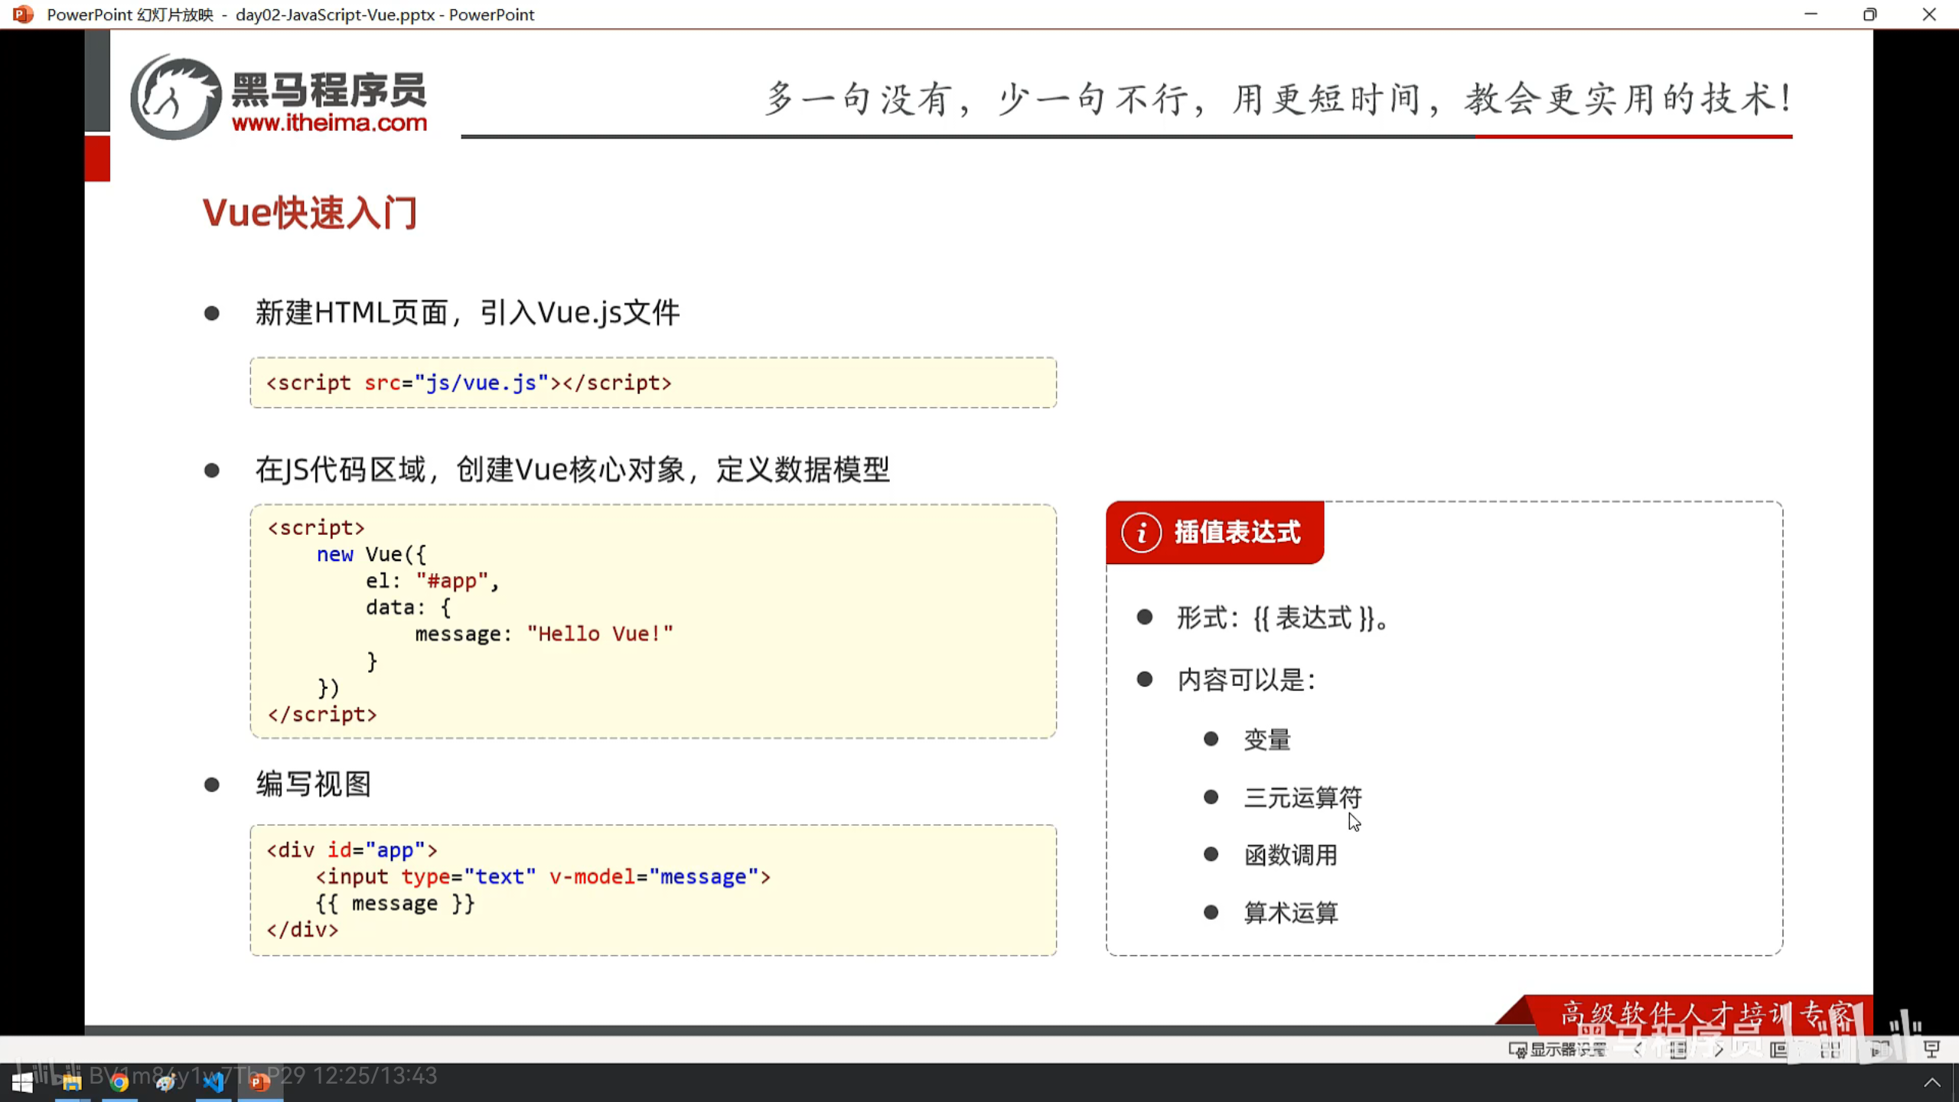
Task: Click message: "Hello Vue!" code line
Action: (x=544, y=634)
